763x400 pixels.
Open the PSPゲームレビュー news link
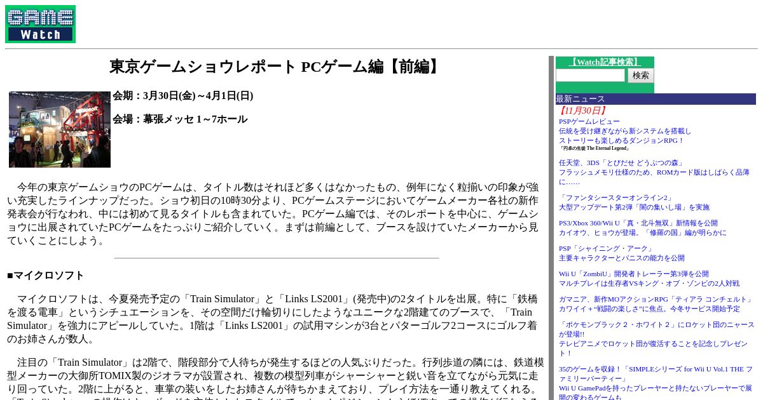(625, 131)
